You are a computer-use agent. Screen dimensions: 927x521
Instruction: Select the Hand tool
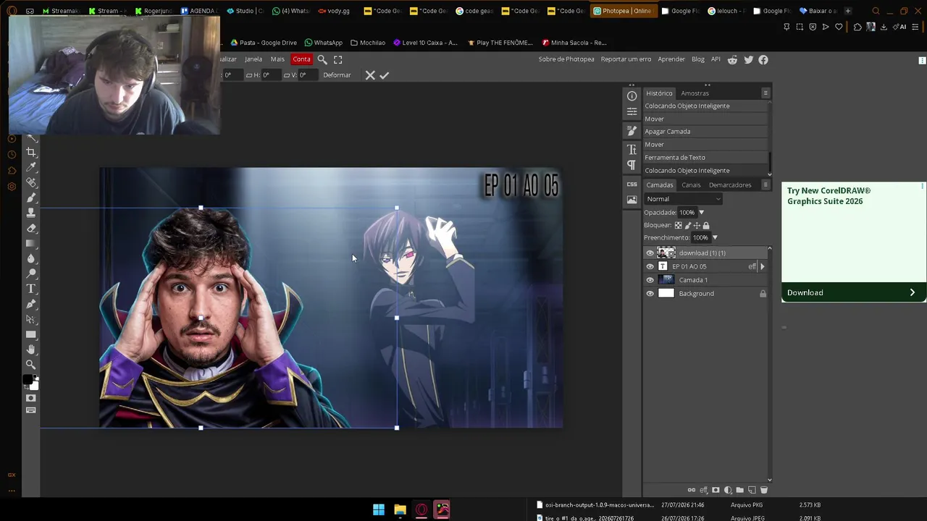[x=31, y=350]
